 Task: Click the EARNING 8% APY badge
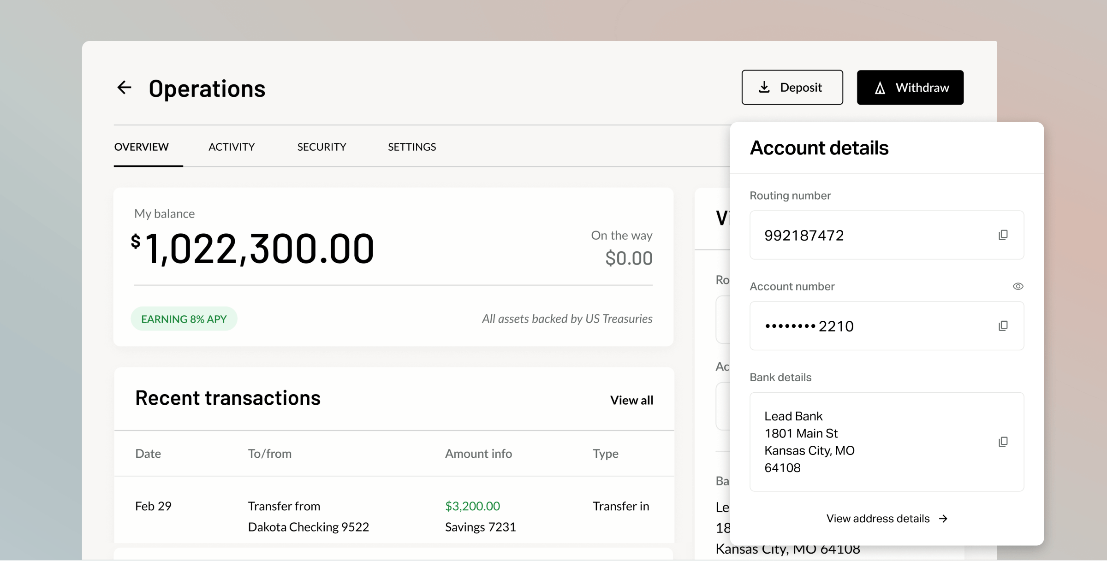coord(184,318)
